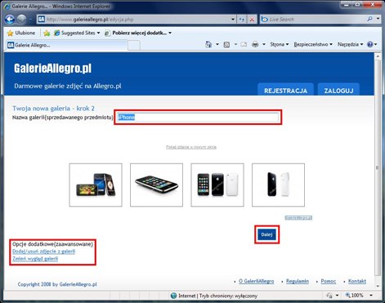Click the Copyright 2008 by GalerieAllegro.pl text
Image resolution: width=385 pixels, height=303 pixels.
(57, 284)
